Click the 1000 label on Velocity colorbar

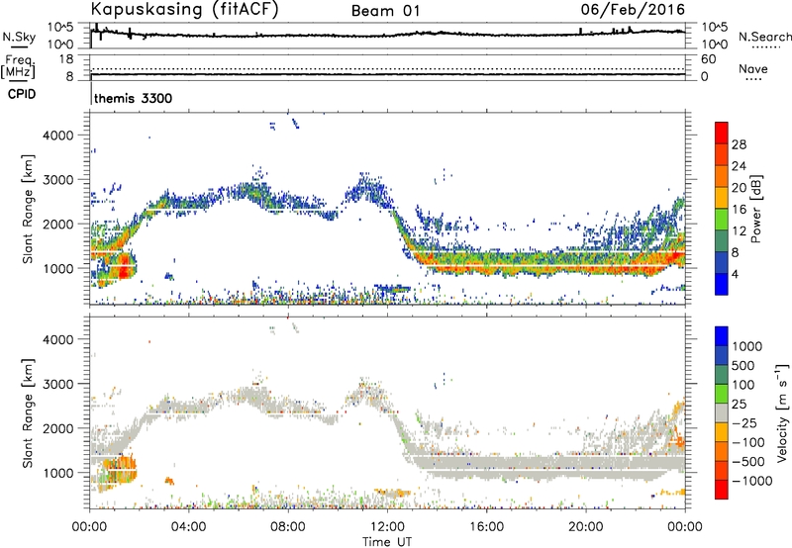[x=747, y=346]
